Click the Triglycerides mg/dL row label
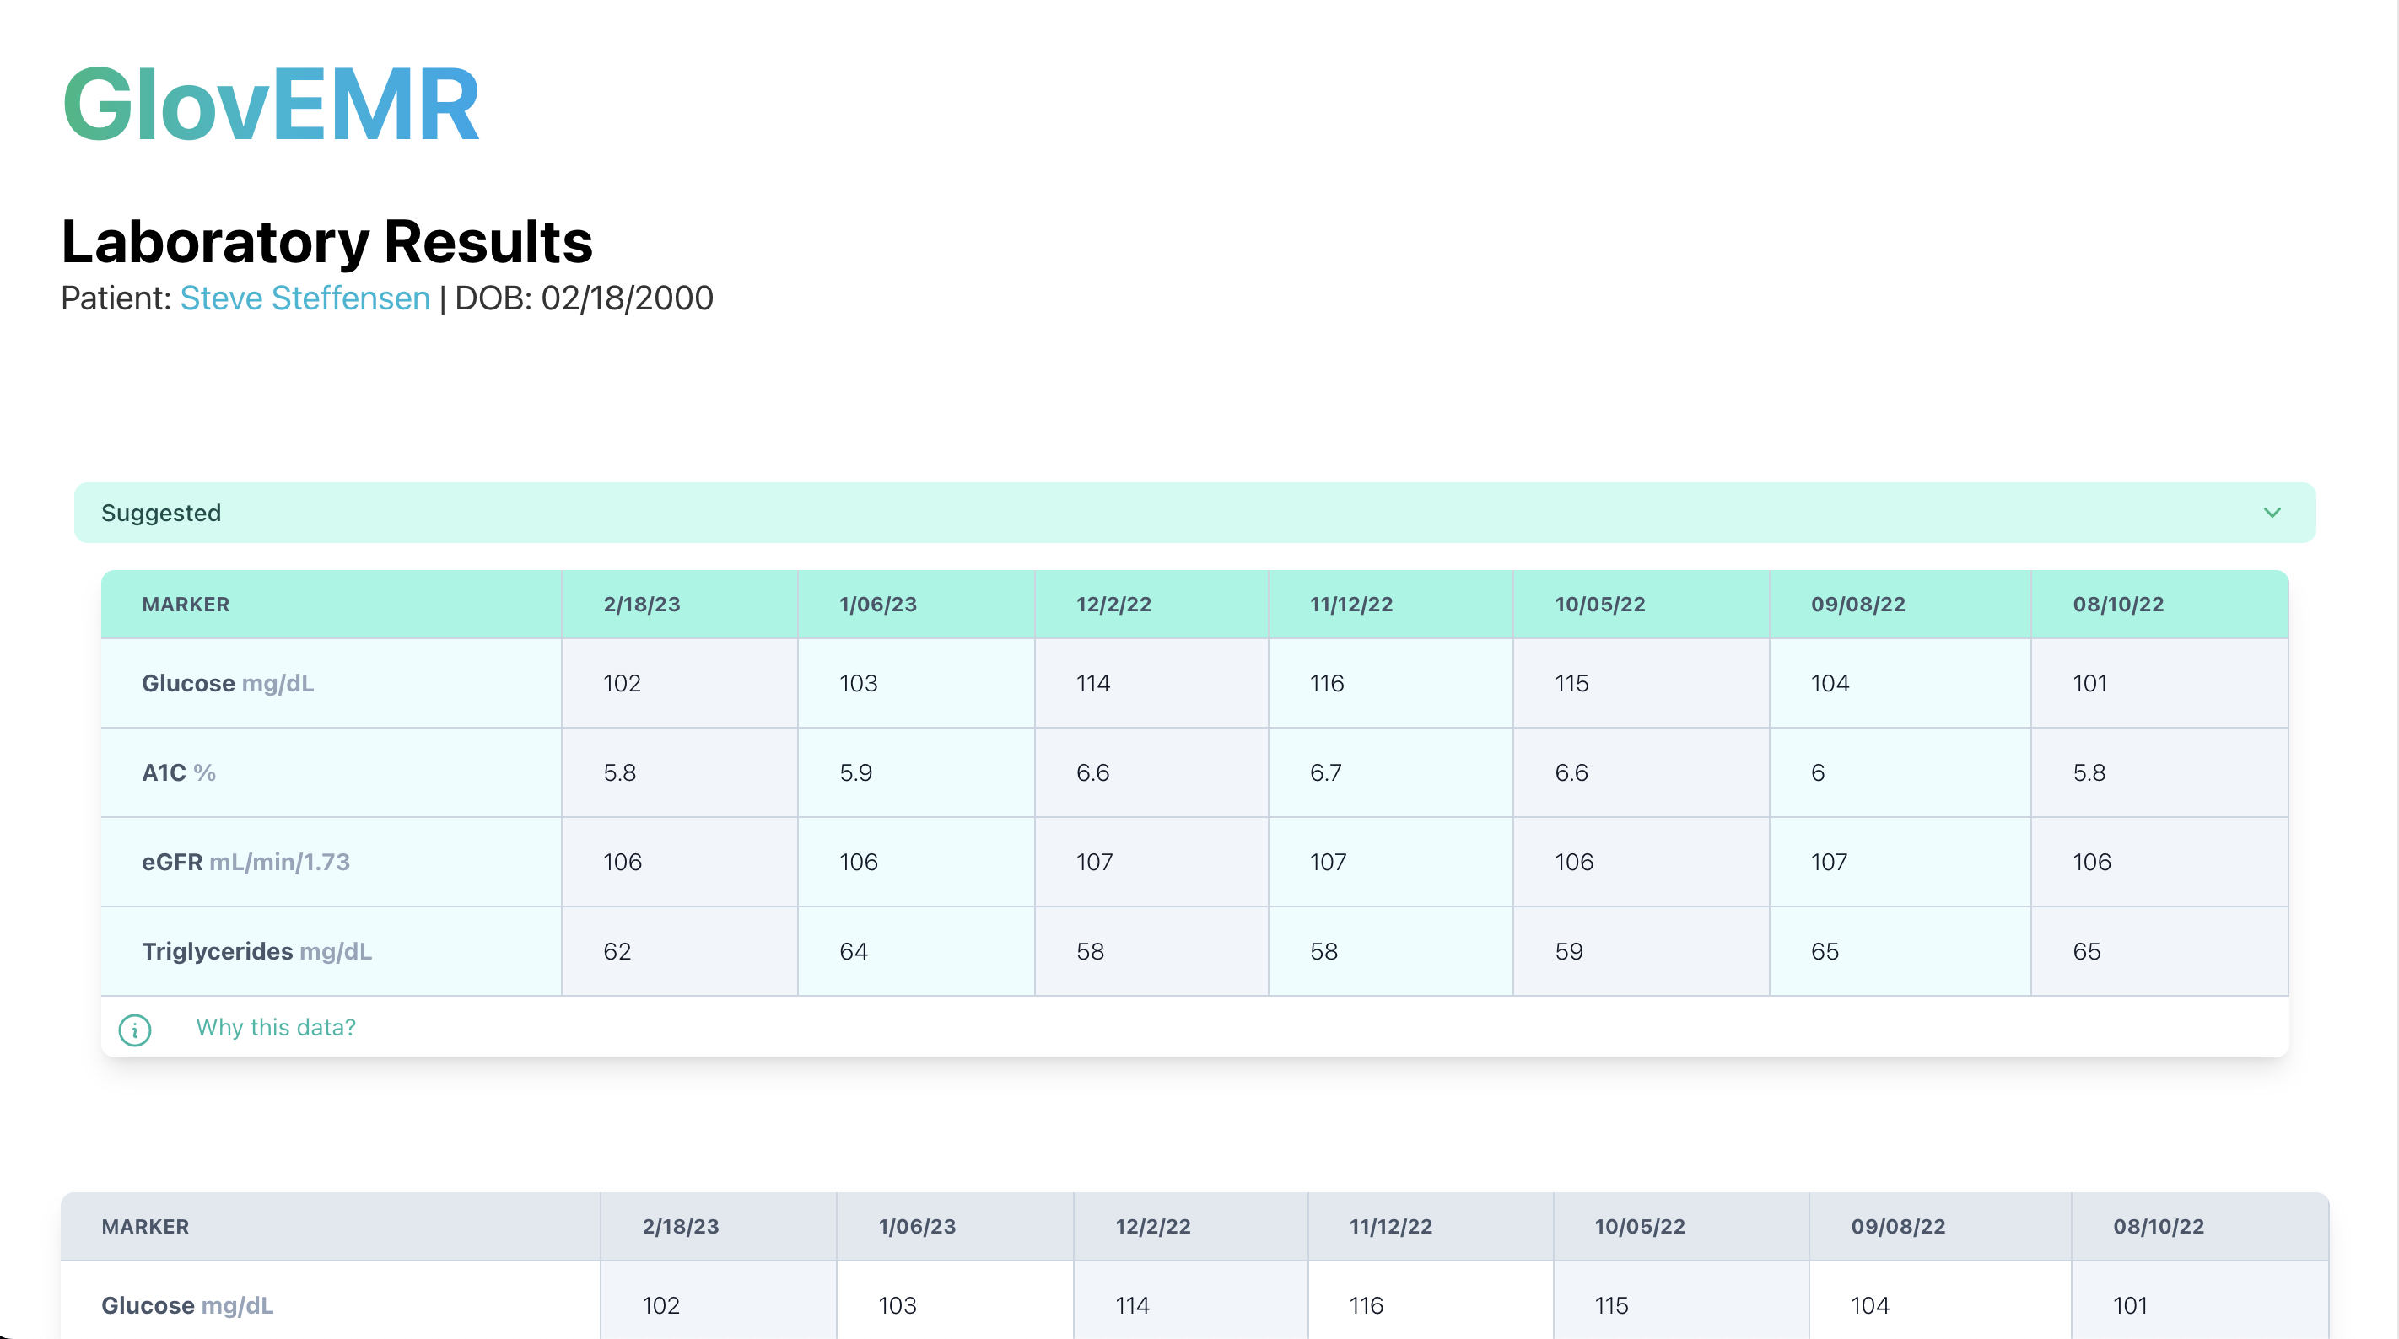Screen dimensions: 2399x1339 pyautogui.click(x=257, y=952)
